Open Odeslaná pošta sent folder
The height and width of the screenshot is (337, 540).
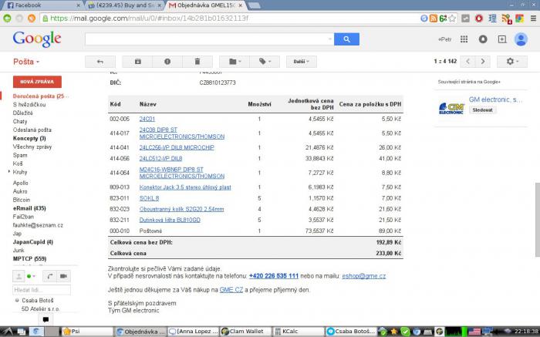[32, 130]
